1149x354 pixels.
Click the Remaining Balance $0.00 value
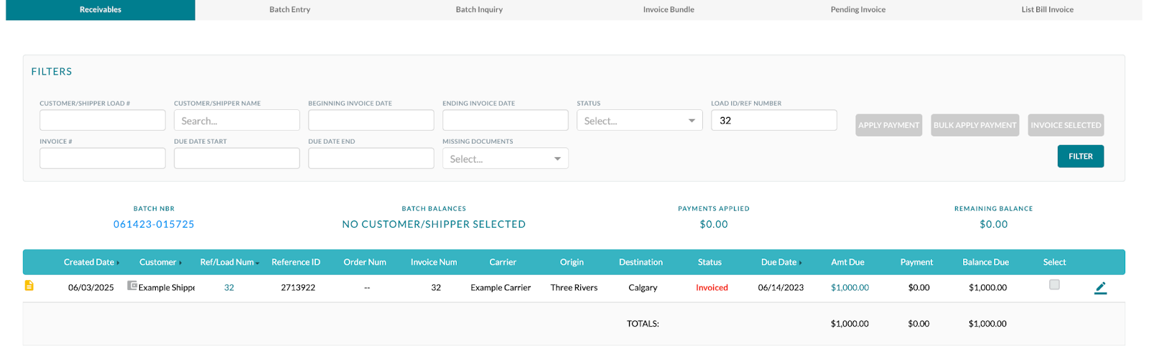994,224
